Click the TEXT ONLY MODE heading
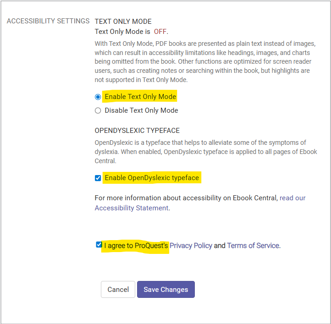Image resolution: width=331 pixels, height=324 pixels. pyautogui.click(x=123, y=22)
